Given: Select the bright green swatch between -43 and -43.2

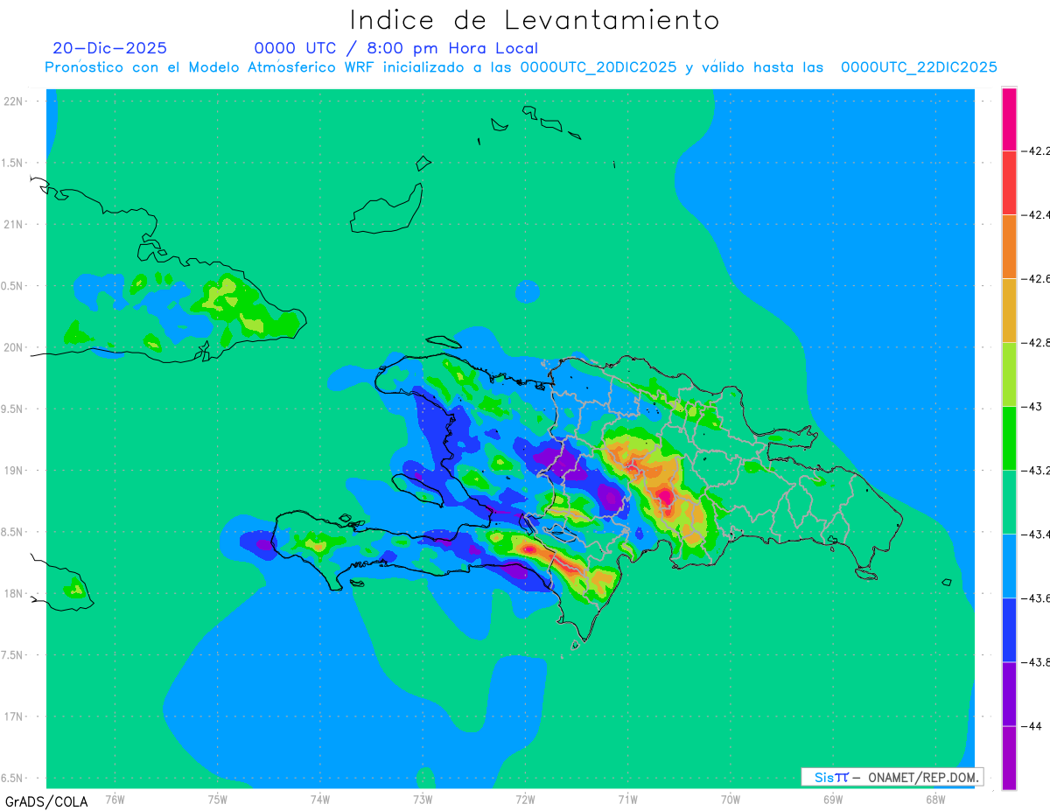Looking at the screenshot, I should [1009, 437].
